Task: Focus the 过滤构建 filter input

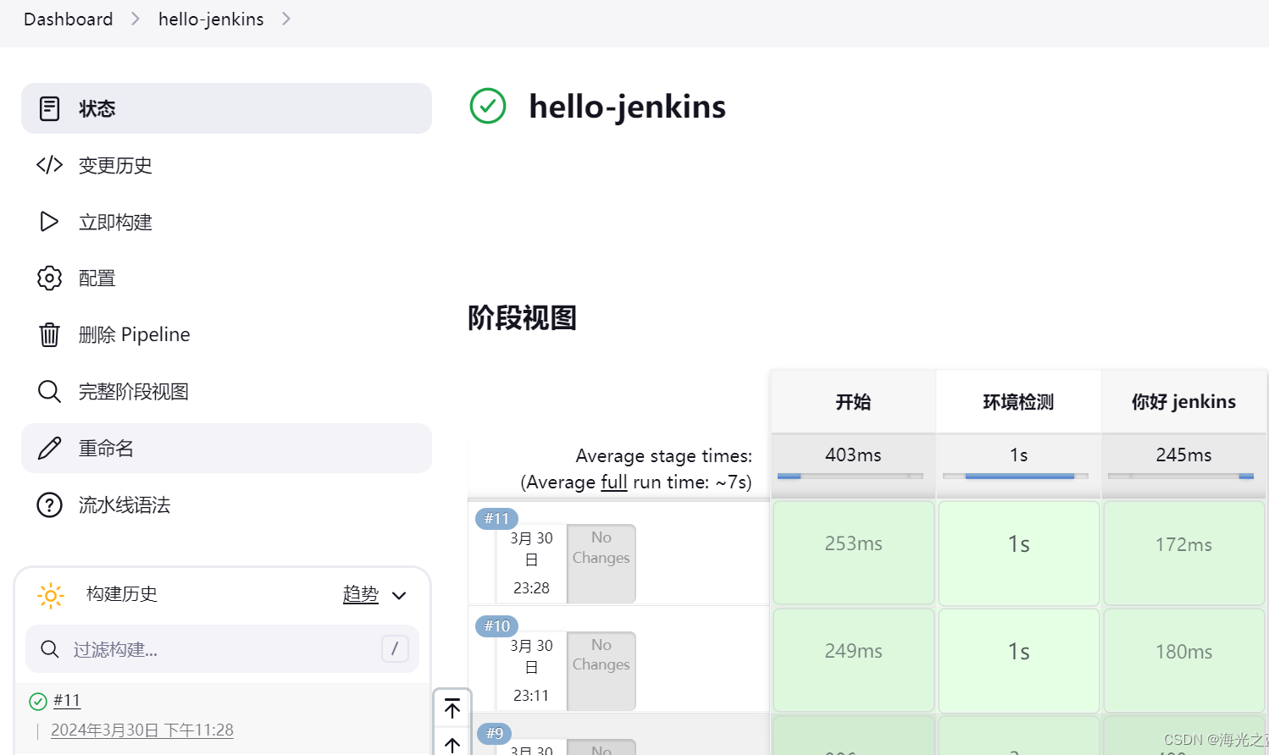Action: tap(222, 649)
